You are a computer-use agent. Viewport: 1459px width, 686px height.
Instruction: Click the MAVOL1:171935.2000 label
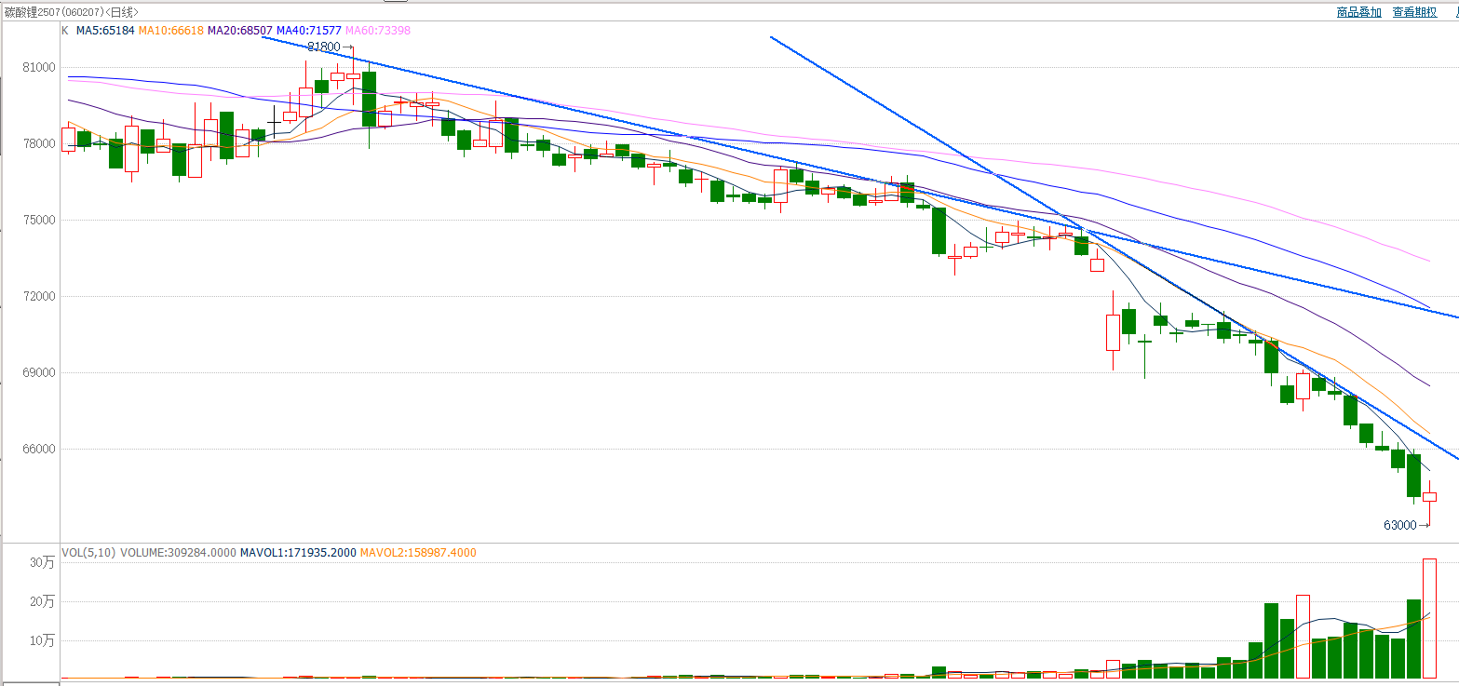[x=298, y=553]
